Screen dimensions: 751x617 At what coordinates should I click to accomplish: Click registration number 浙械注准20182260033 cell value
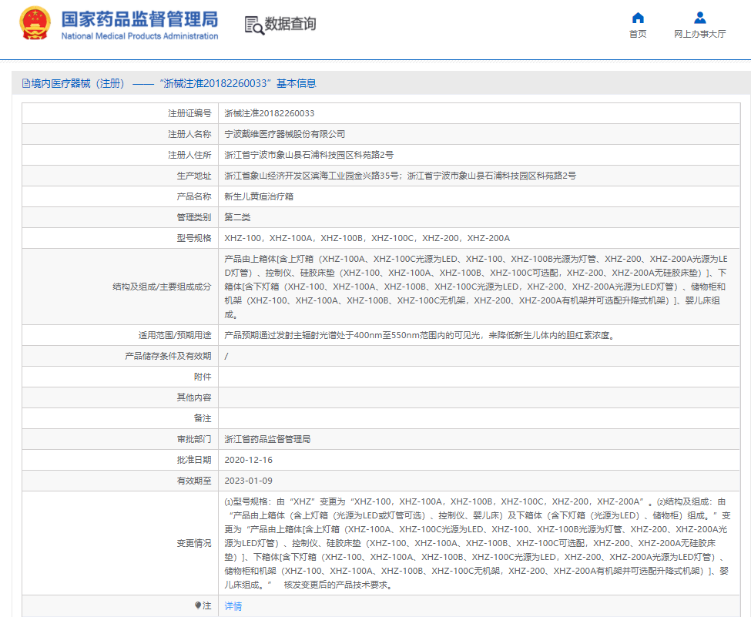point(269,113)
